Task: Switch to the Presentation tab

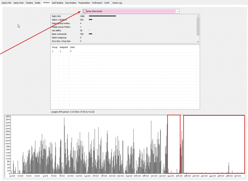Action: pyautogui.click(x=84, y=3)
